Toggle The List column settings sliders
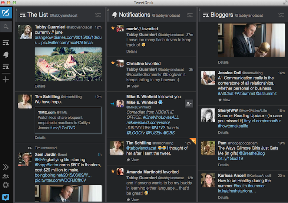288x203 pixels. (x=98, y=15)
